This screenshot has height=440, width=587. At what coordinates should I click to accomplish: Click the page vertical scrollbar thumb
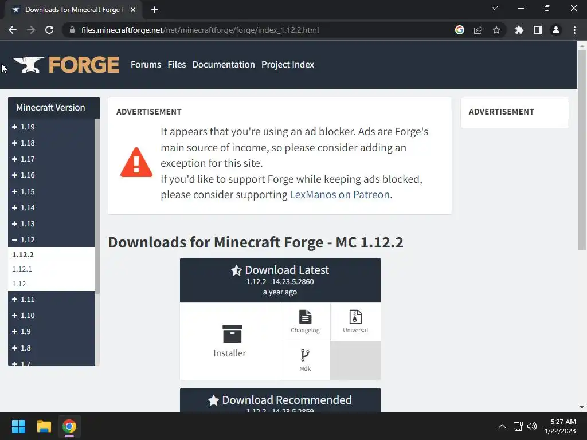(582, 150)
